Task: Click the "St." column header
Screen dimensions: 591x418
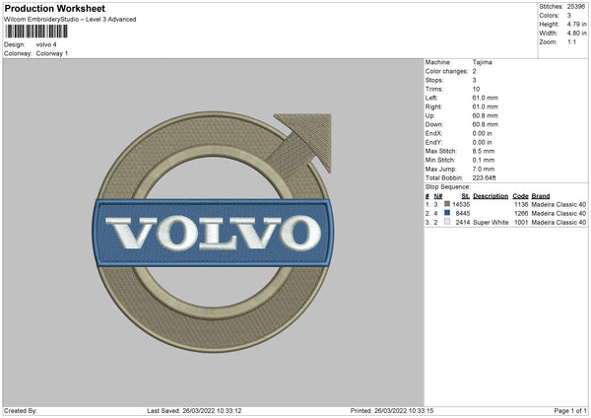Action: tap(466, 196)
